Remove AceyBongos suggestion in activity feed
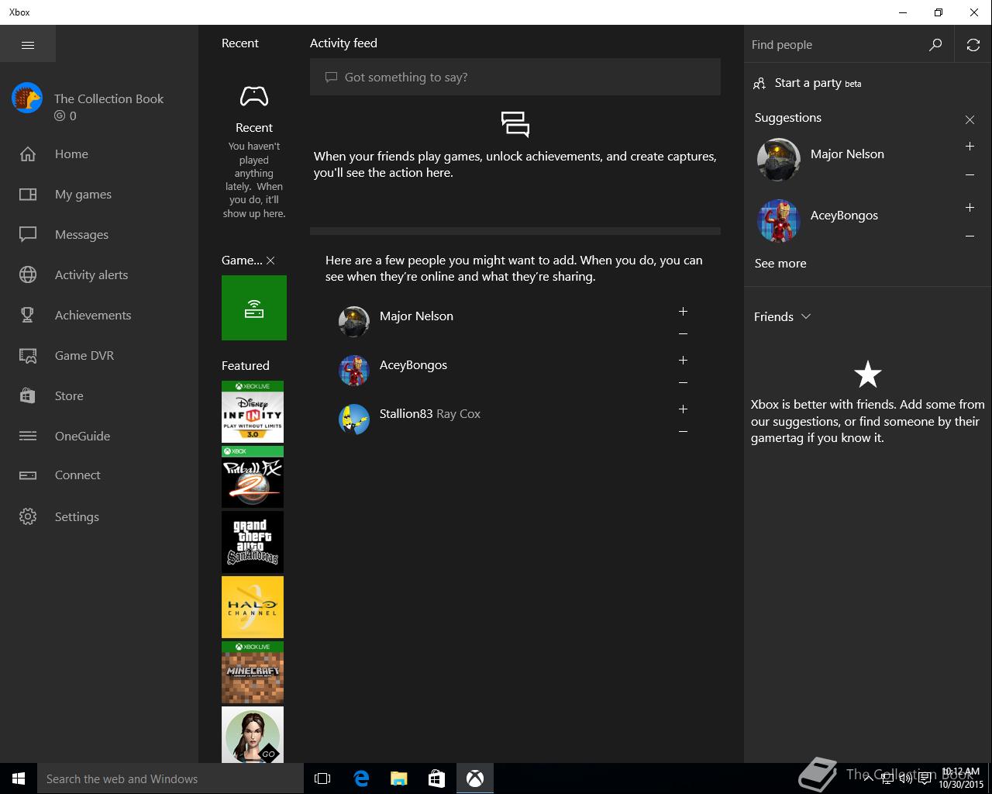The height and width of the screenshot is (794, 992). coord(683,383)
